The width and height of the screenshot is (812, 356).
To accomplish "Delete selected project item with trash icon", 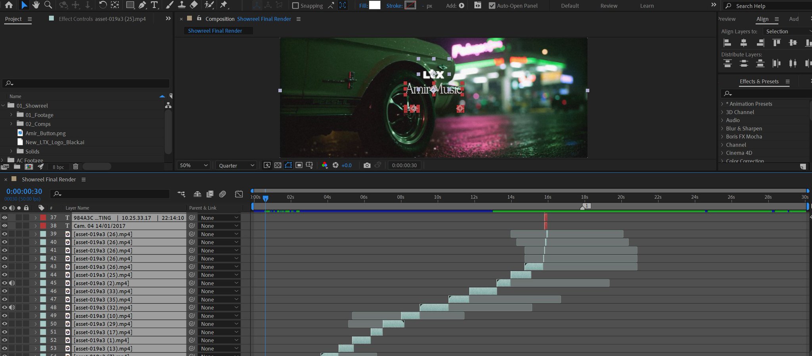I will pos(76,167).
